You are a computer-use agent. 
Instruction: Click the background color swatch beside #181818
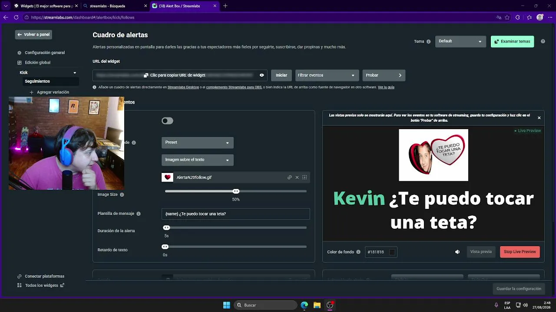tap(392, 252)
